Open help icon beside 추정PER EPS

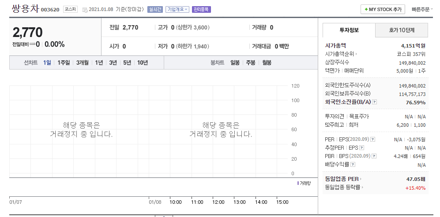click(362, 147)
